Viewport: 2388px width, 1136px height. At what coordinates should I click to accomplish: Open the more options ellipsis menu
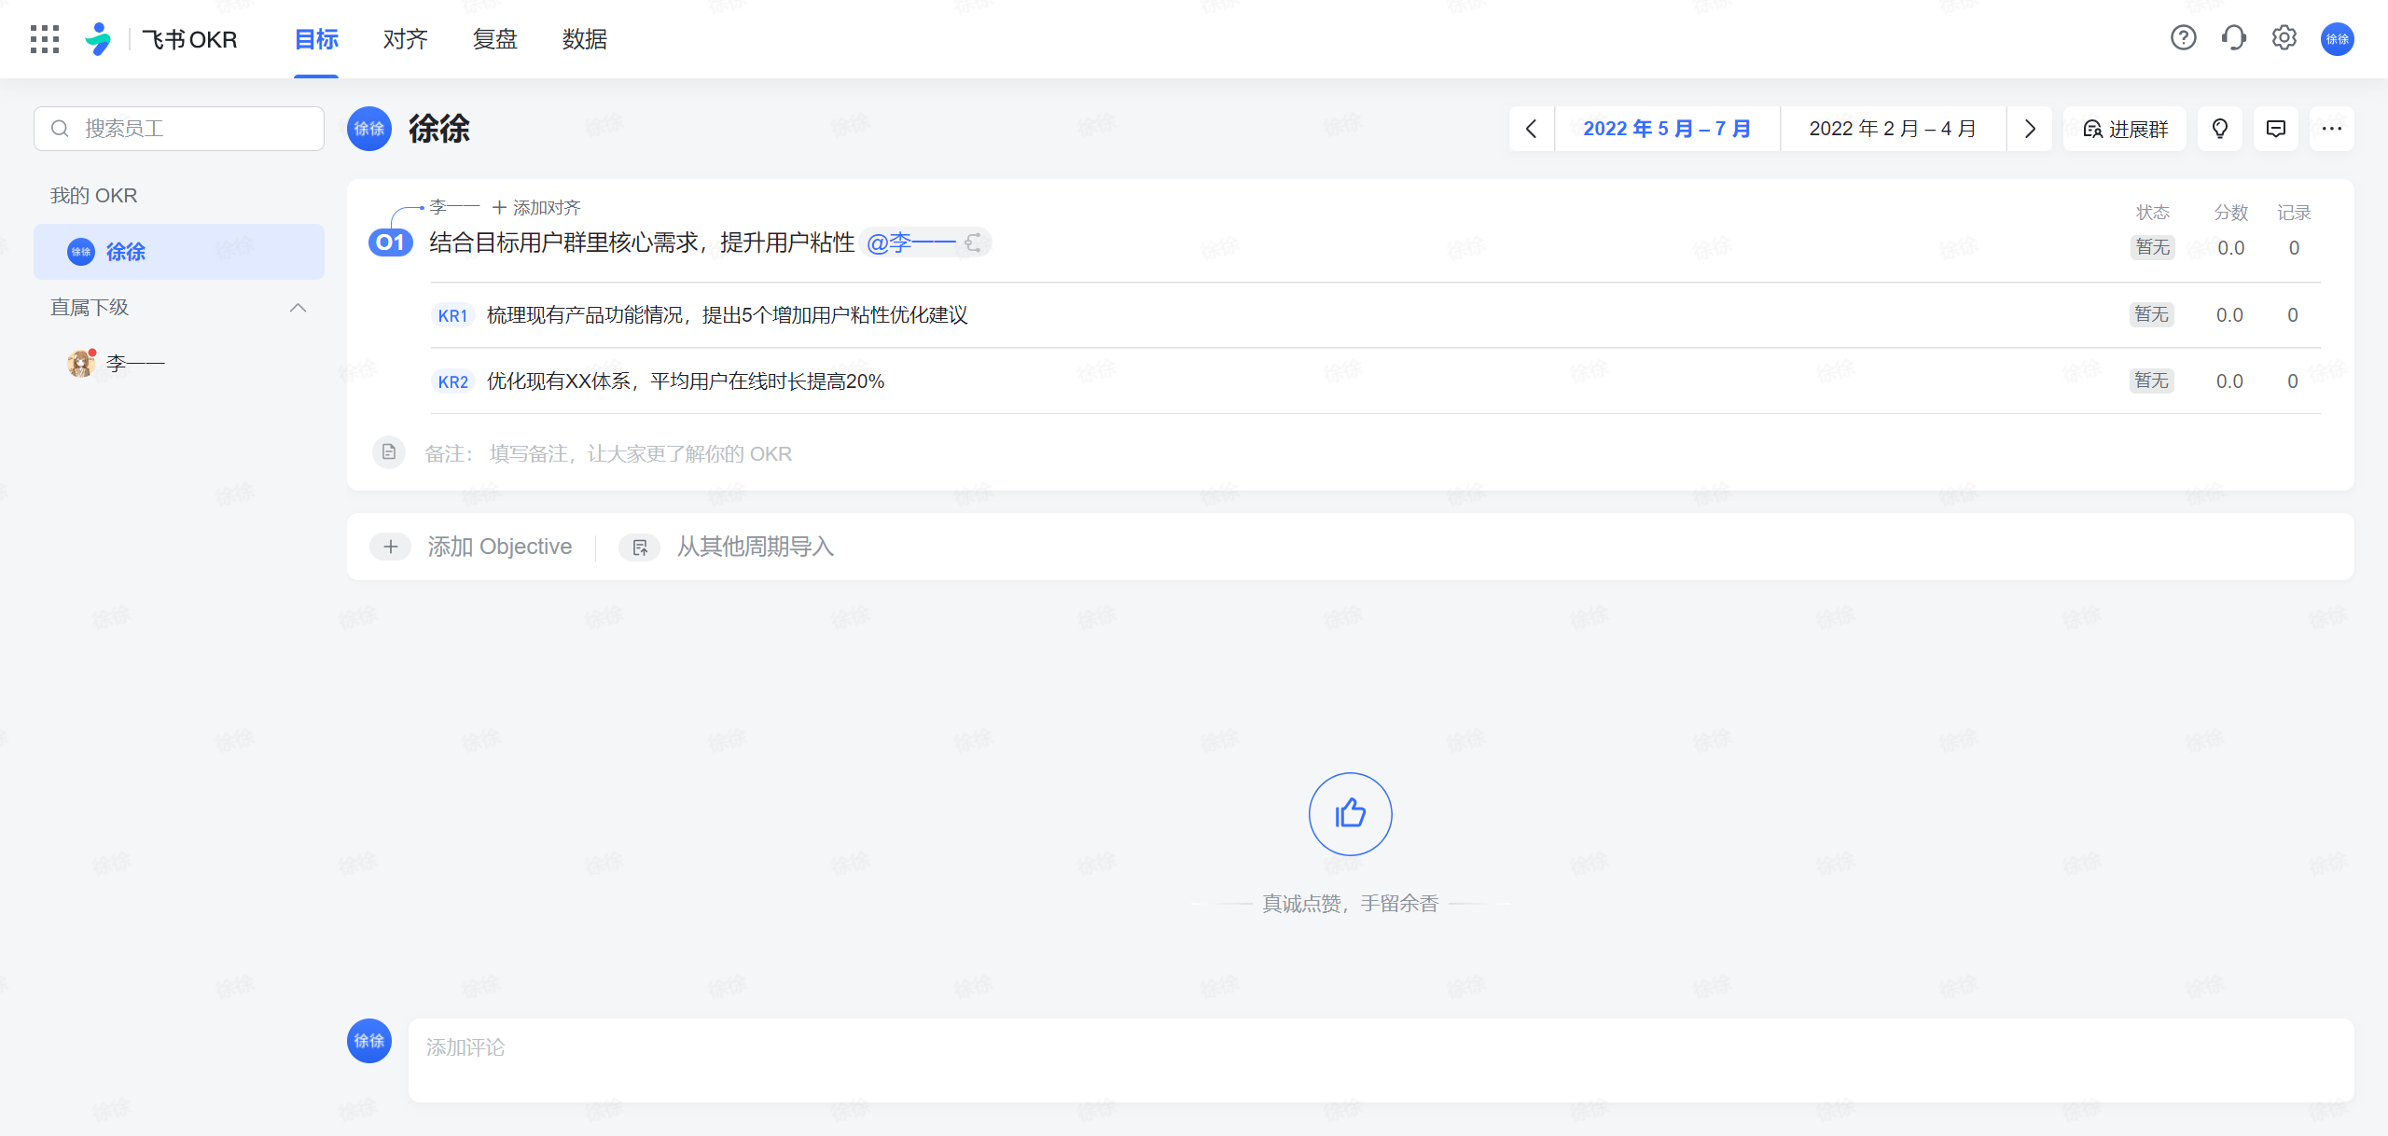[2331, 129]
